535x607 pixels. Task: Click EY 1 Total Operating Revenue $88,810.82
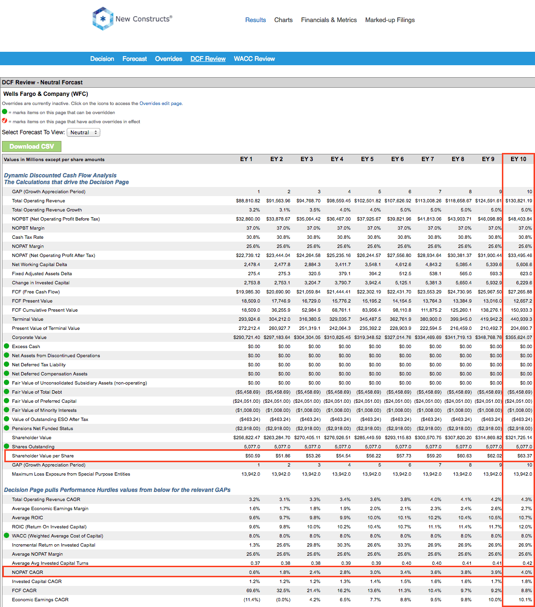[x=248, y=200]
